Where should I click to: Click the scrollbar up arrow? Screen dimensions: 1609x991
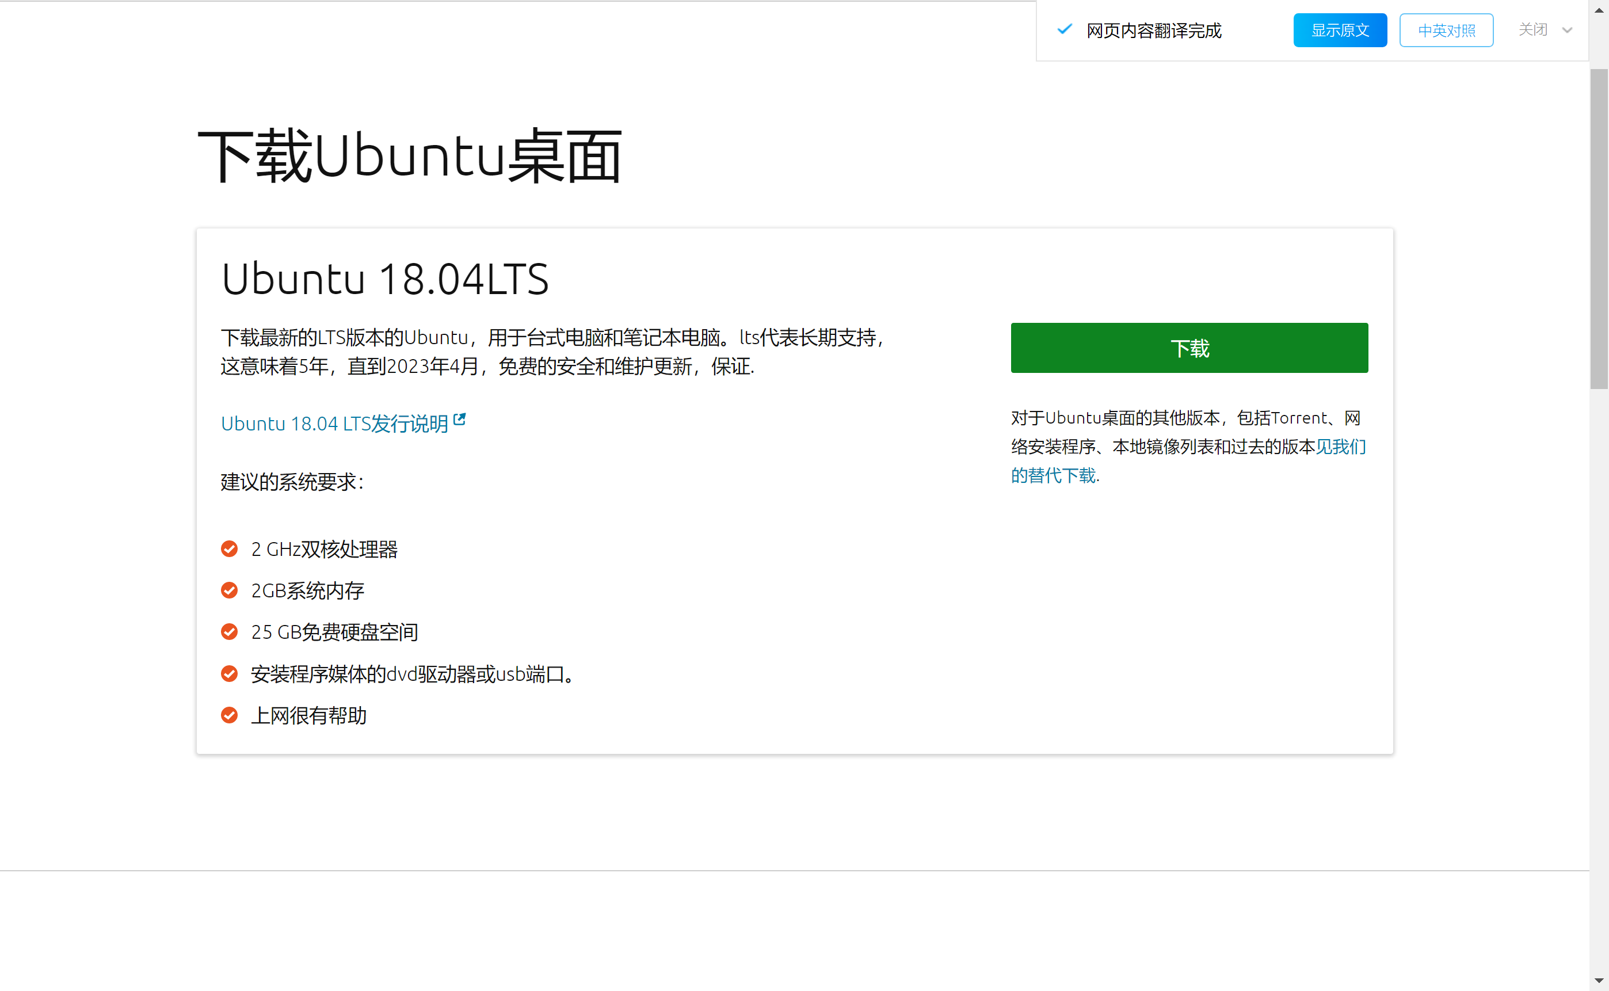pyautogui.click(x=1599, y=10)
